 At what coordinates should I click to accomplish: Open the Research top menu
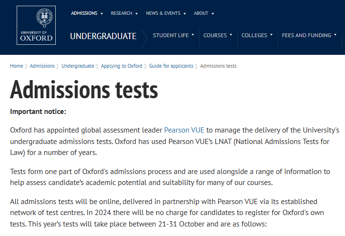coord(122,13)
